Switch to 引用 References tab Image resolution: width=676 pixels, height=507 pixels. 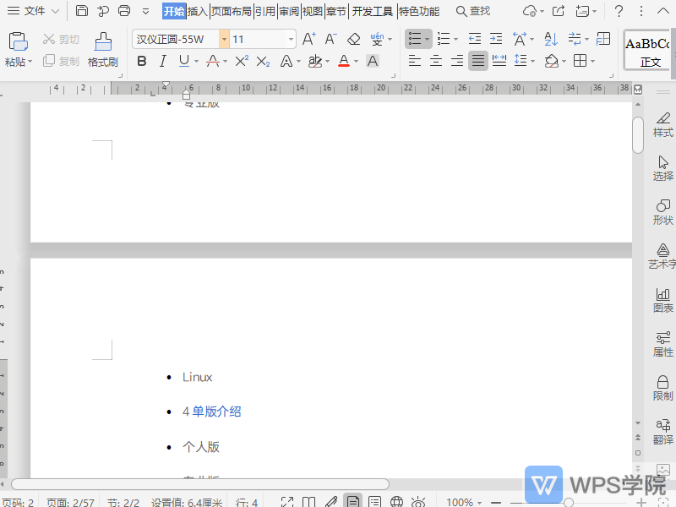[x=265, y=11]
